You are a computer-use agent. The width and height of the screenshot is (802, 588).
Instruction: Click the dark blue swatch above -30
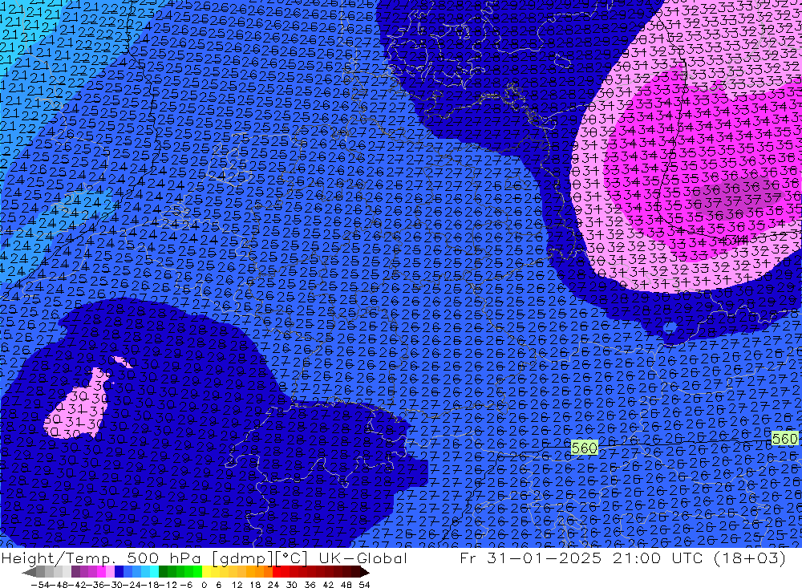(x=119, y=572)
